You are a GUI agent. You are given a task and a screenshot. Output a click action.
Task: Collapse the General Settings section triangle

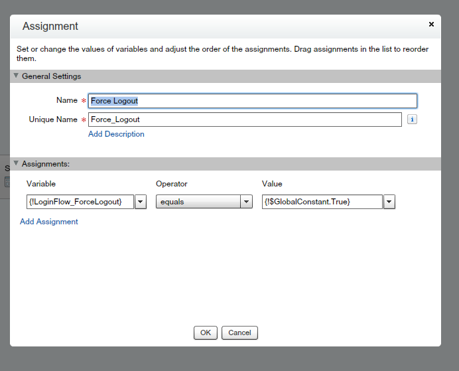coord(16,76)
